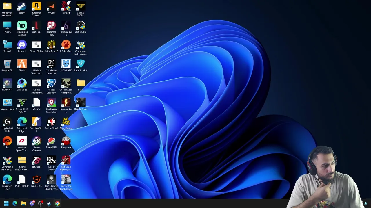Select the Resident Evil 6 shortcut
Image resolution: width=371 pixels, height=208 pixels.
point(66,28)
